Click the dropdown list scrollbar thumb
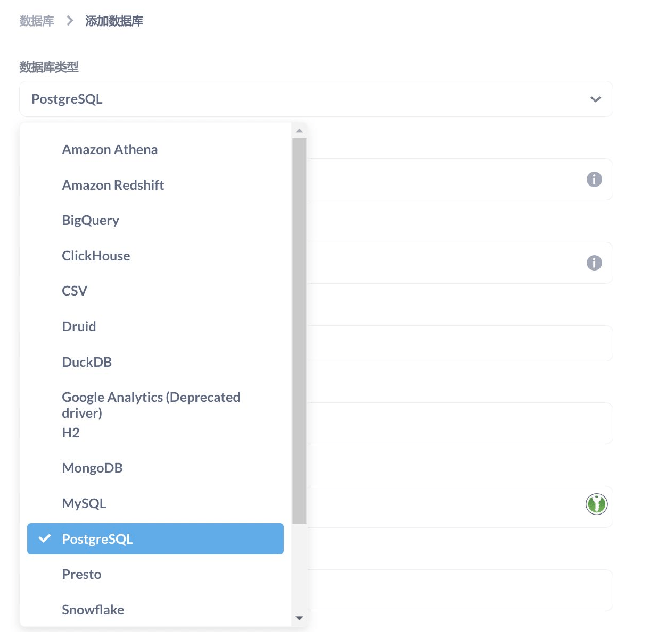This screenshot has height=632, width=658. tap(299, 331)
